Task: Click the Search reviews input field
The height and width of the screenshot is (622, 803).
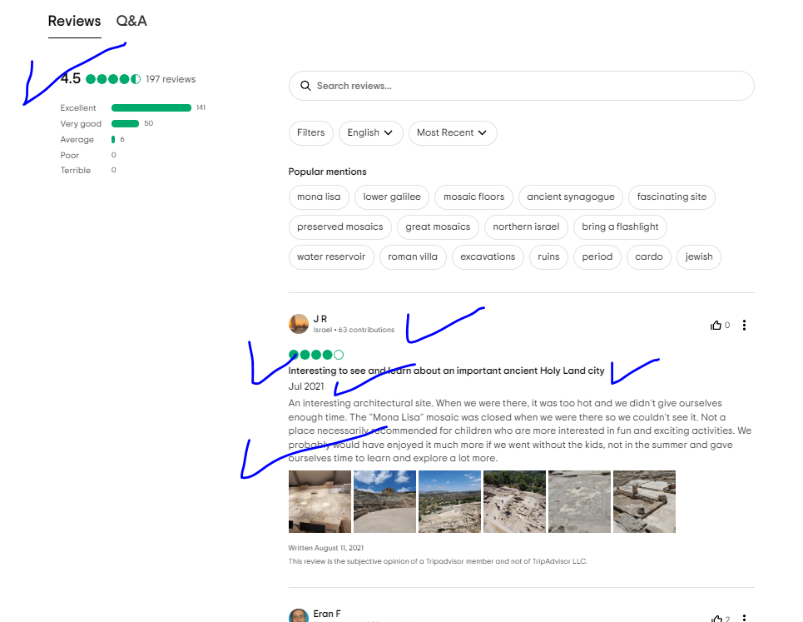Action: coord(522,86)
